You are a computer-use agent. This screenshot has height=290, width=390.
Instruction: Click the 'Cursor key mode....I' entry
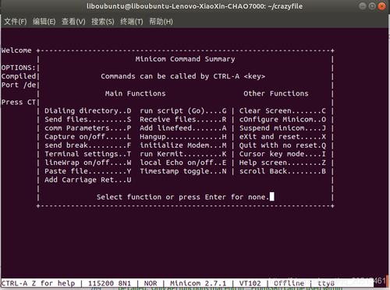pos(282,154)
